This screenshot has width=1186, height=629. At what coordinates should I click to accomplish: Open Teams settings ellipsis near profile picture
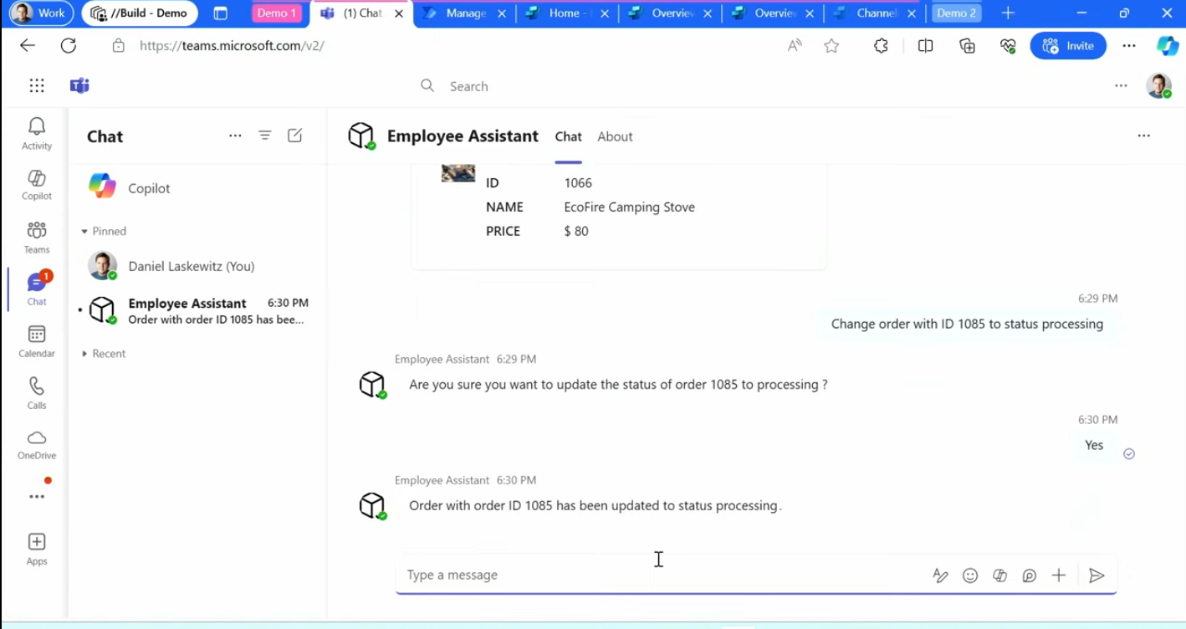pyautogui.click(x=1121, y=85)
